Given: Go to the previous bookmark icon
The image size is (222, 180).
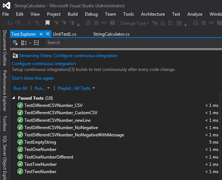Looking at the screenshot, I should pos(56,23).
